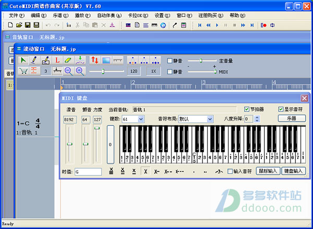
Task: Click the 键盘输入 (keyboard input) button
Action: [293, 171]
